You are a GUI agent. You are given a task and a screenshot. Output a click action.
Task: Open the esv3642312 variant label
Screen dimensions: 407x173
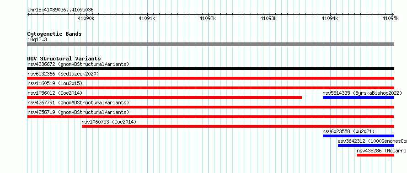(x=372, y=141)
